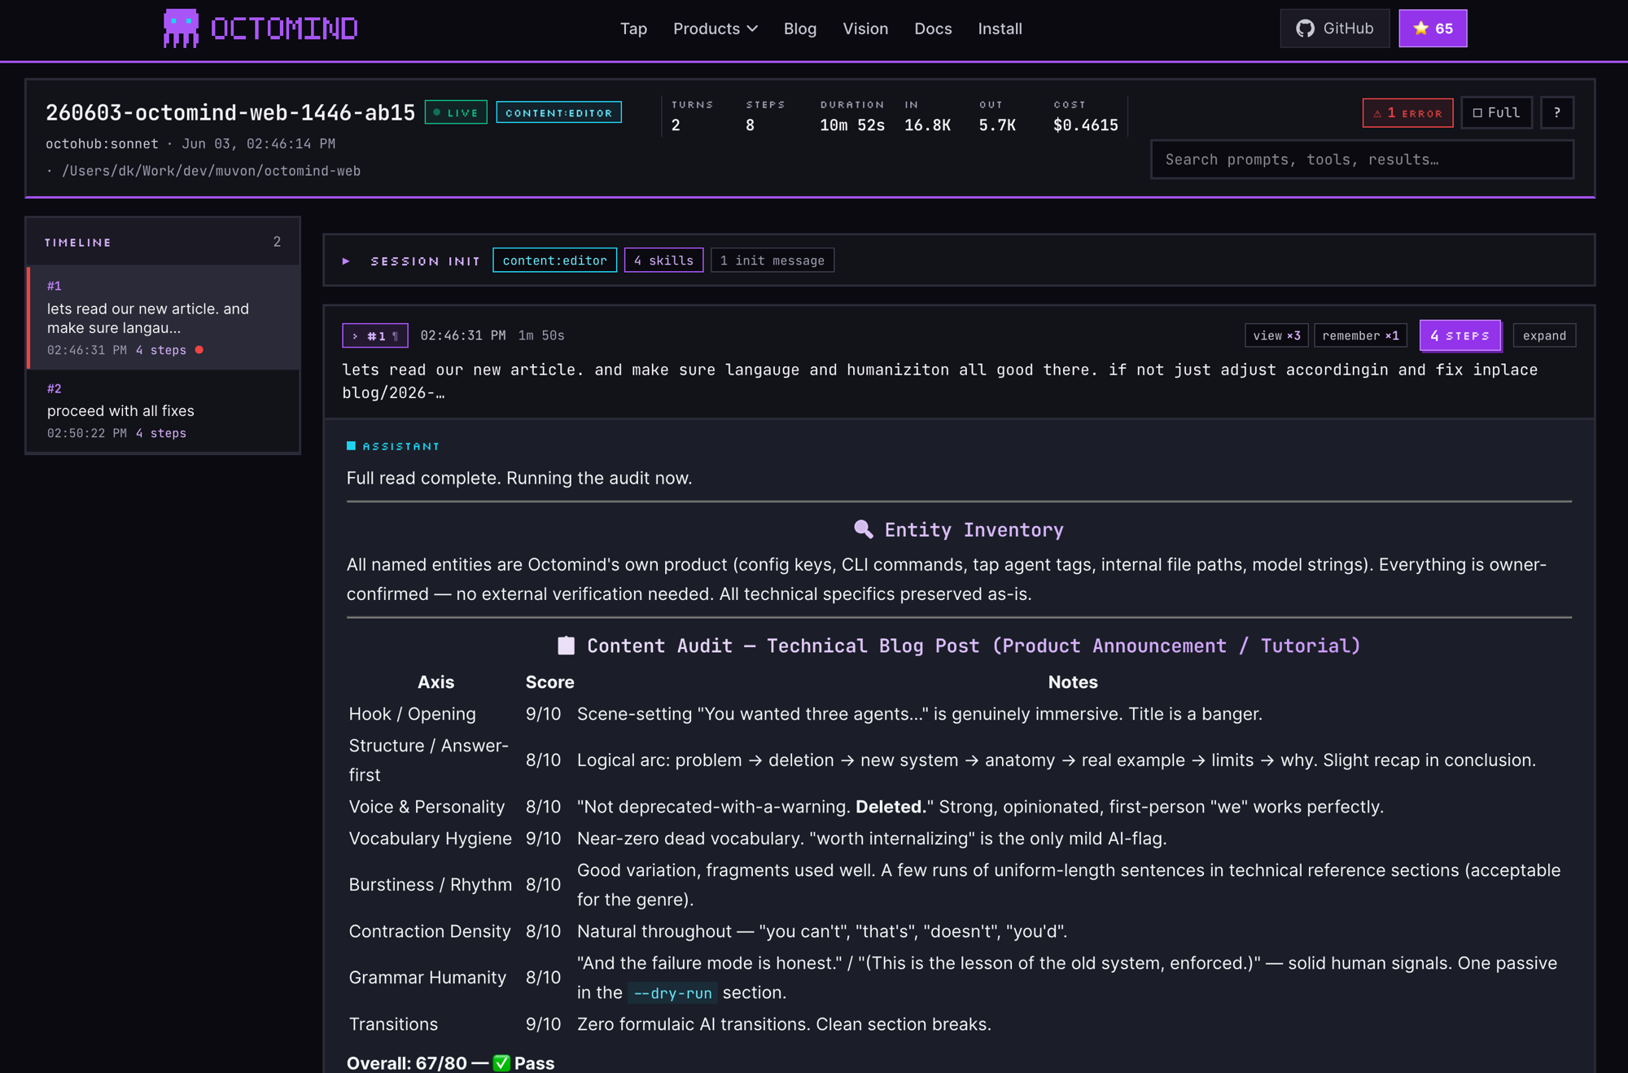Open the GitHub repository button
Viewport: 1628px width, 1073px height.
(1334, 28)
